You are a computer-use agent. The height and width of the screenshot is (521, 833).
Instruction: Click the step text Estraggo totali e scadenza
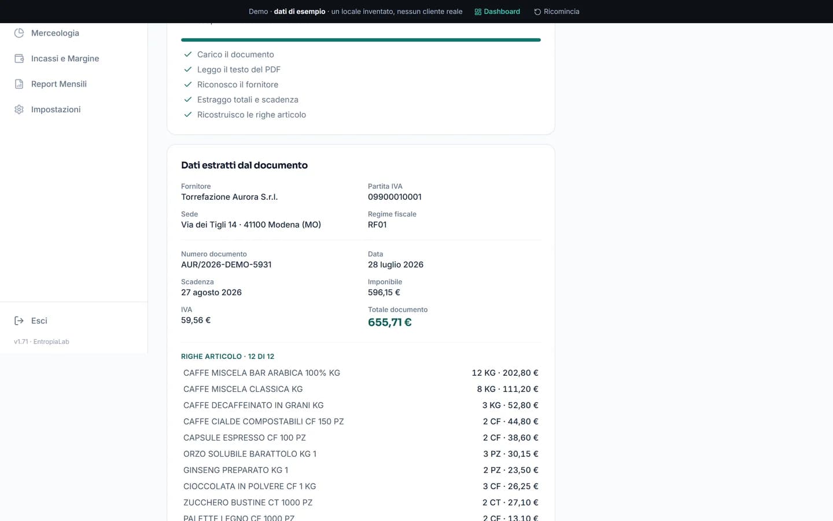pos(248,100)
